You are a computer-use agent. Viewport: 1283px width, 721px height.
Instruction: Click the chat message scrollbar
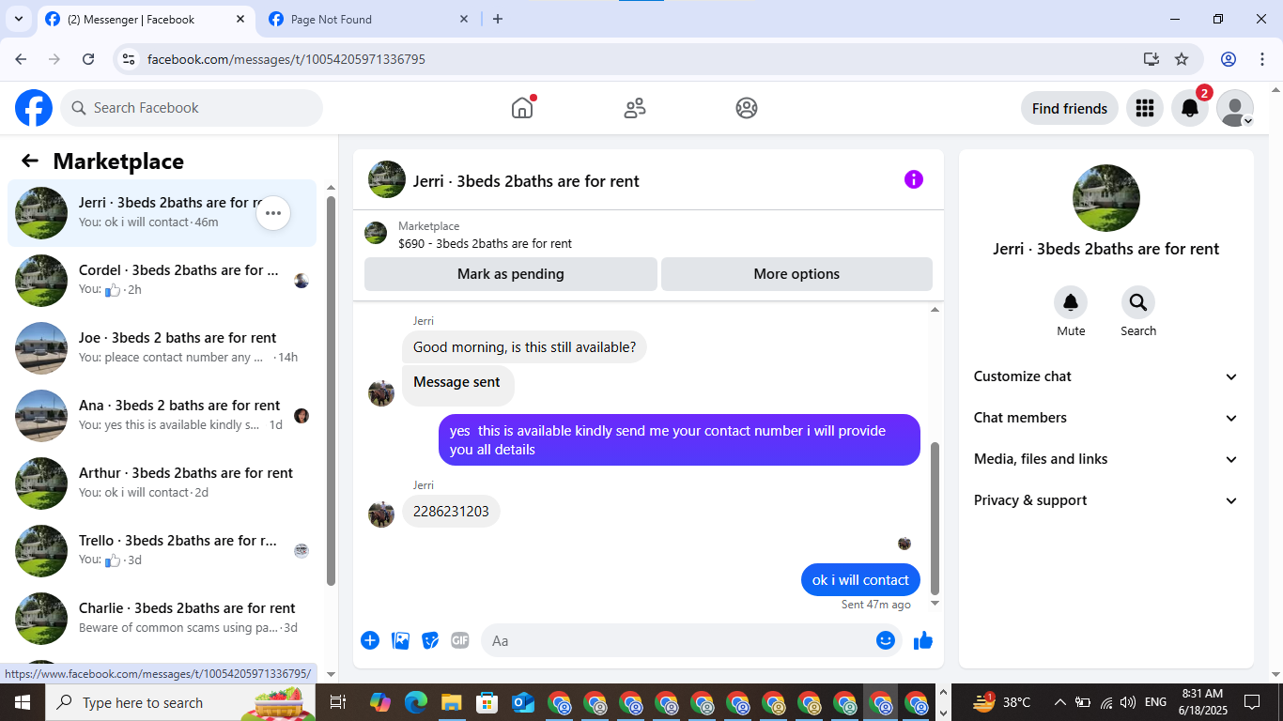tap(935, 518)
